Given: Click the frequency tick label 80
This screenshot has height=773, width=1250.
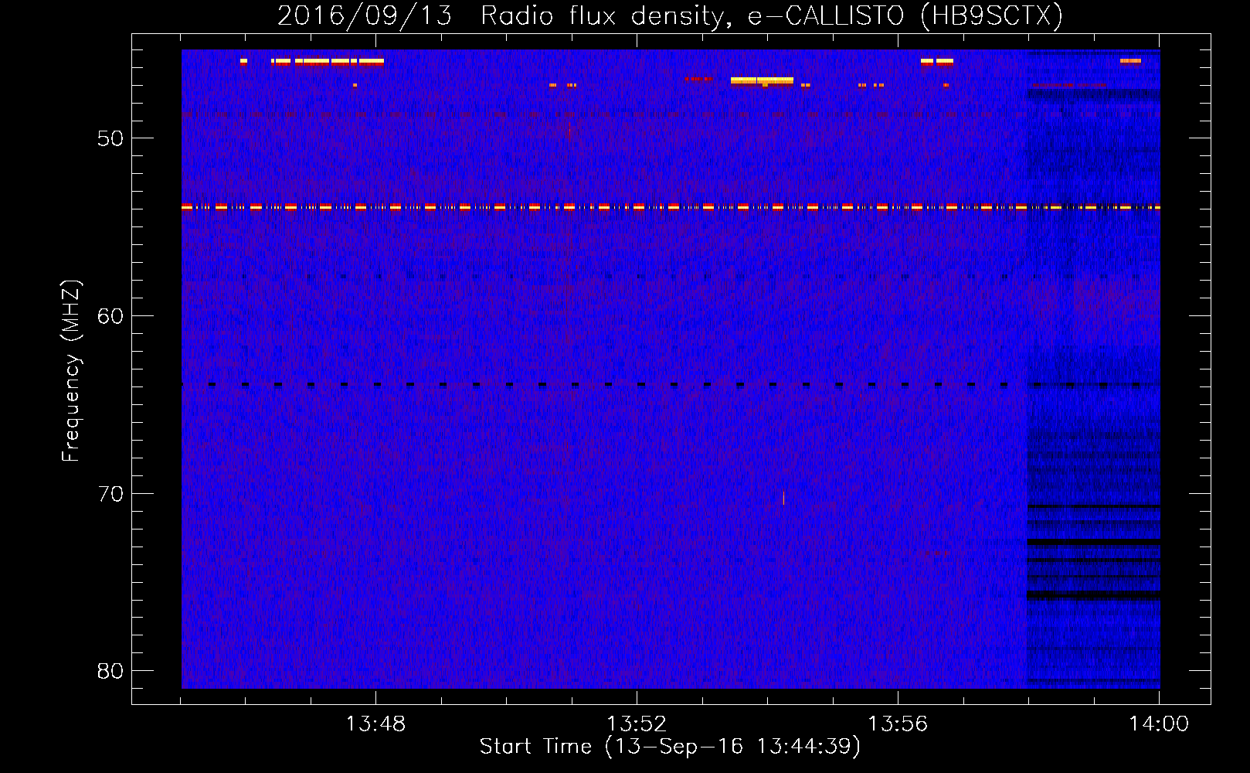Looking at the screenshot, I should click(x=110, y=671).
